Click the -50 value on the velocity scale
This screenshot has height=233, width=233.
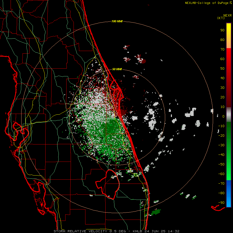(221, 164)
